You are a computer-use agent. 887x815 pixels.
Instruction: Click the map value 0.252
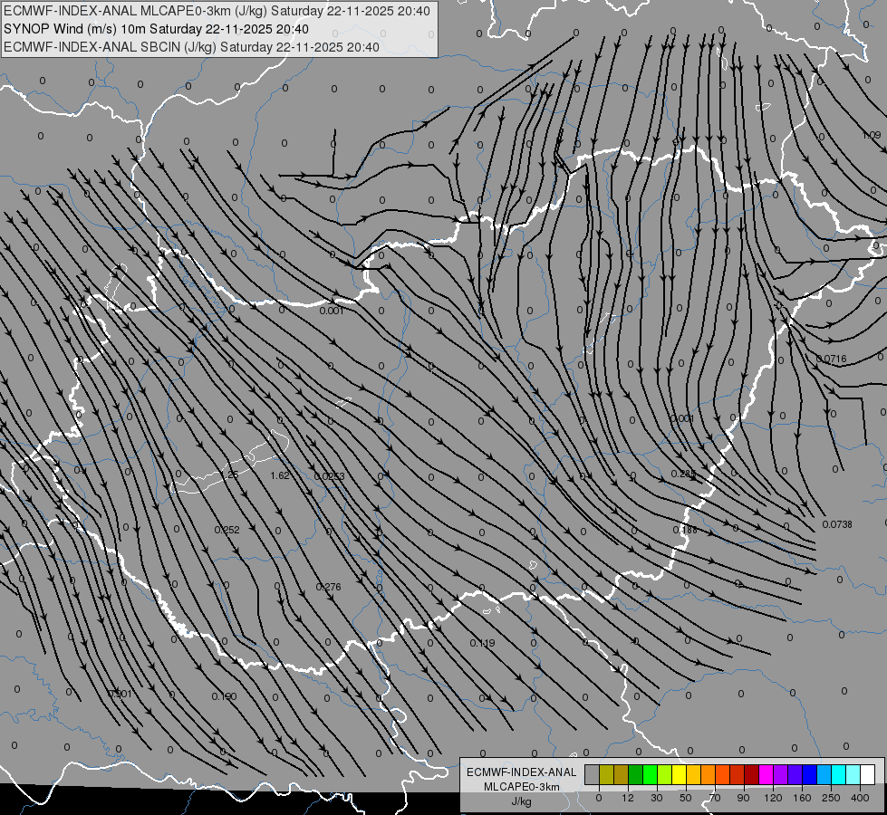click(227, 530)
